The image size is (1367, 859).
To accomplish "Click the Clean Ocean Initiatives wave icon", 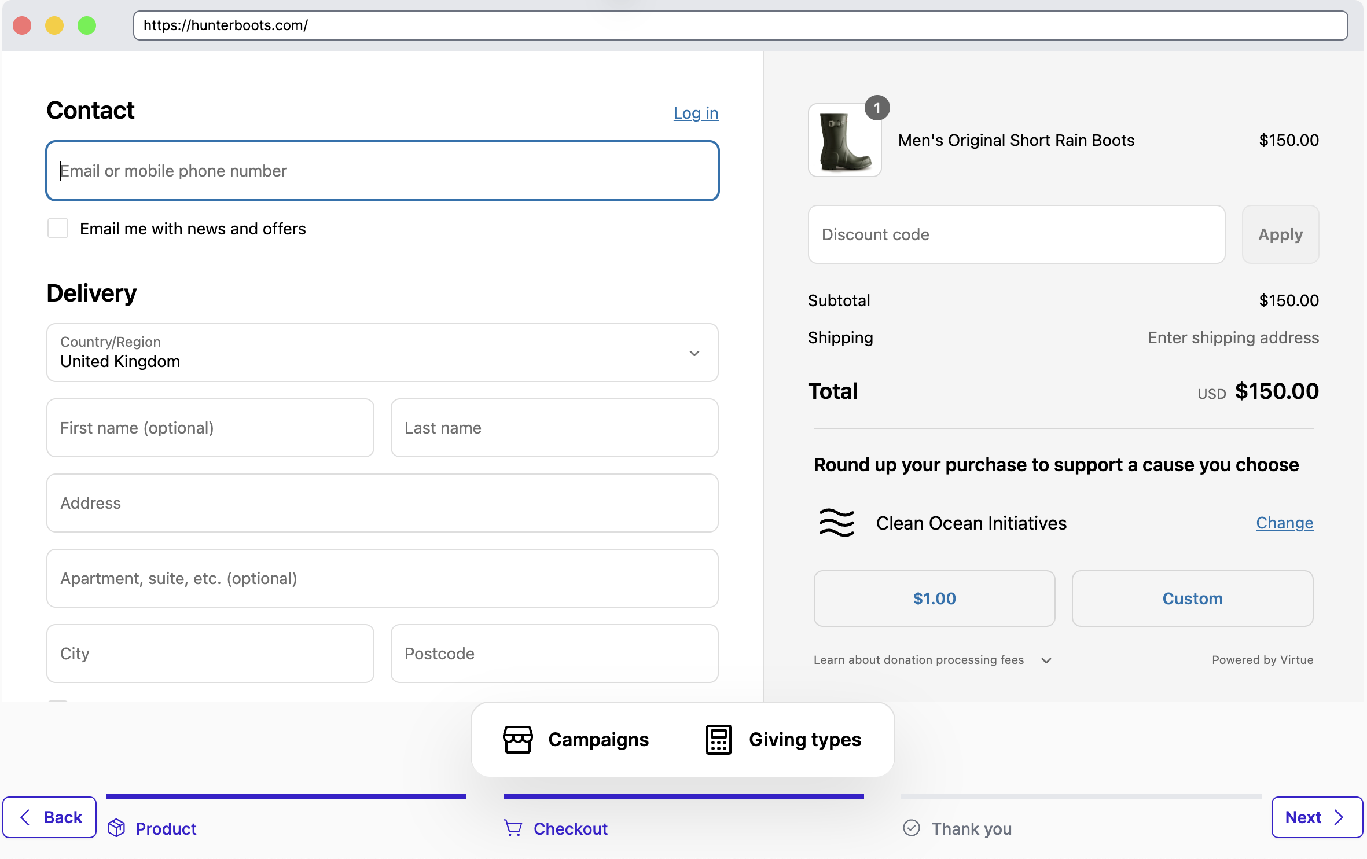I will [x=836, y=523].
